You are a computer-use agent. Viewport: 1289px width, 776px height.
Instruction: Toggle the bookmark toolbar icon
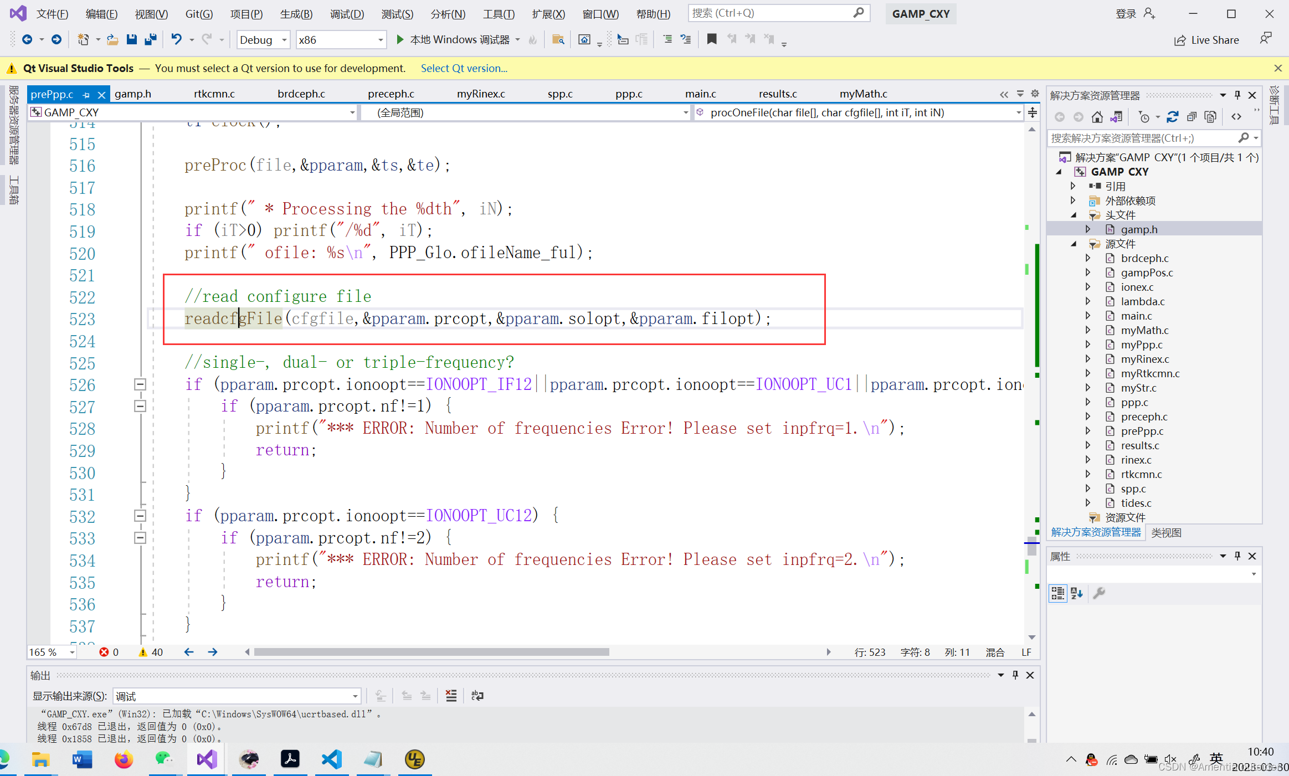712,39
